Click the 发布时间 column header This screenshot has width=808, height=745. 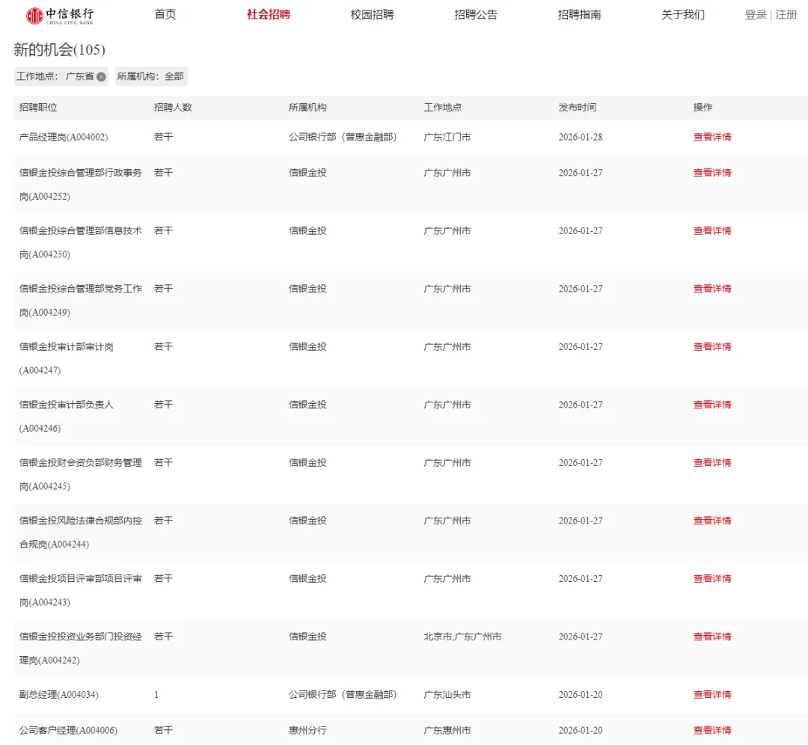tap(578, 108)
